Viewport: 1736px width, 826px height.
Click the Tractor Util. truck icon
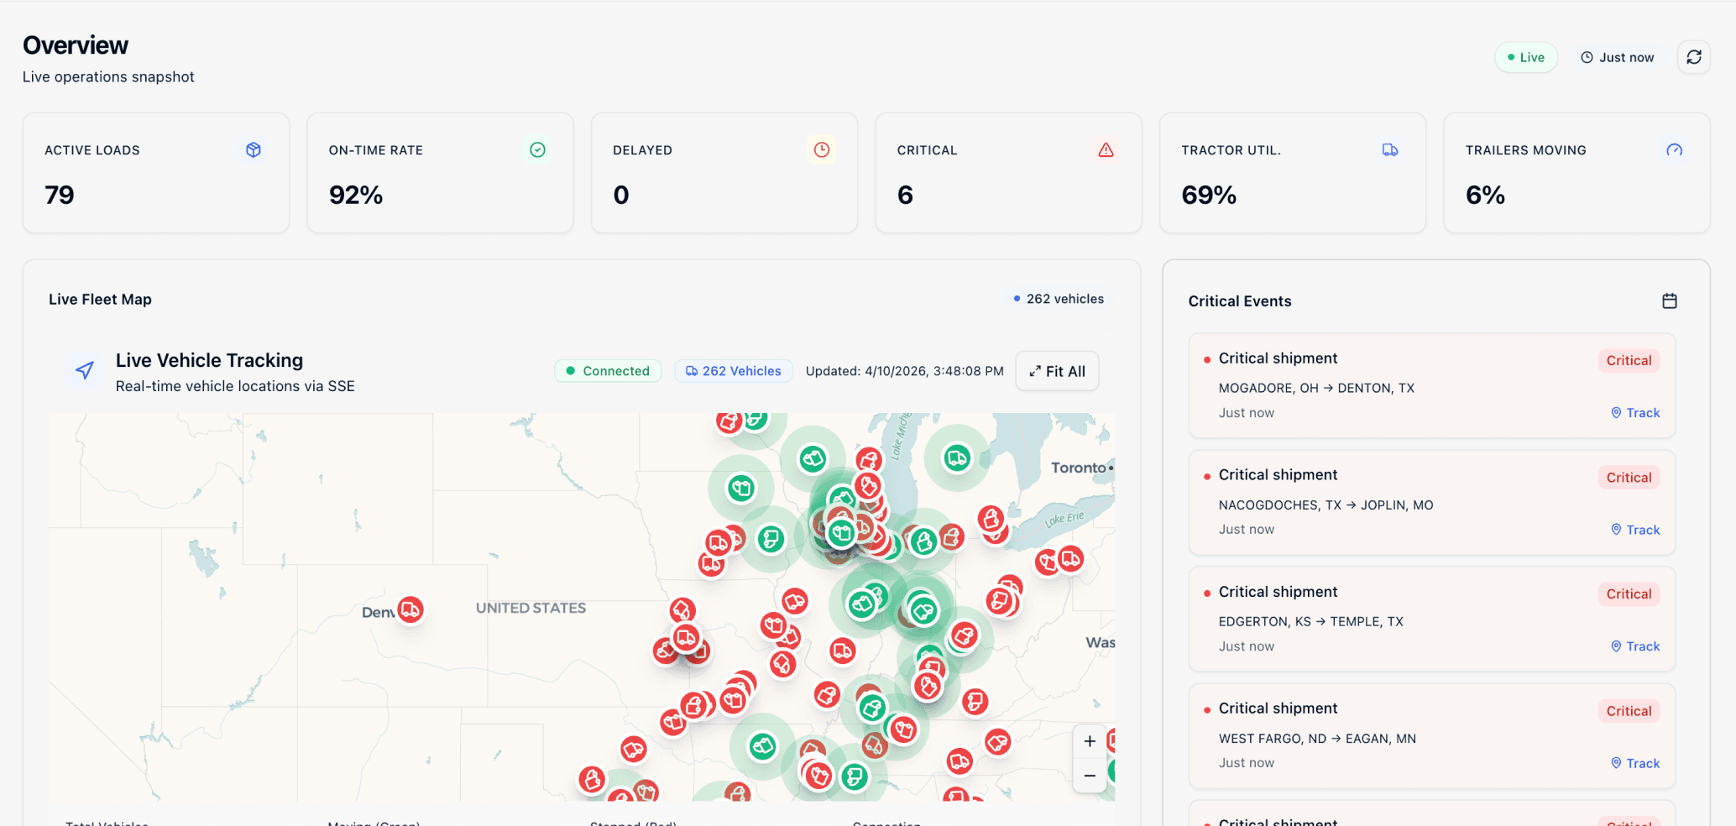(1390, 149)
